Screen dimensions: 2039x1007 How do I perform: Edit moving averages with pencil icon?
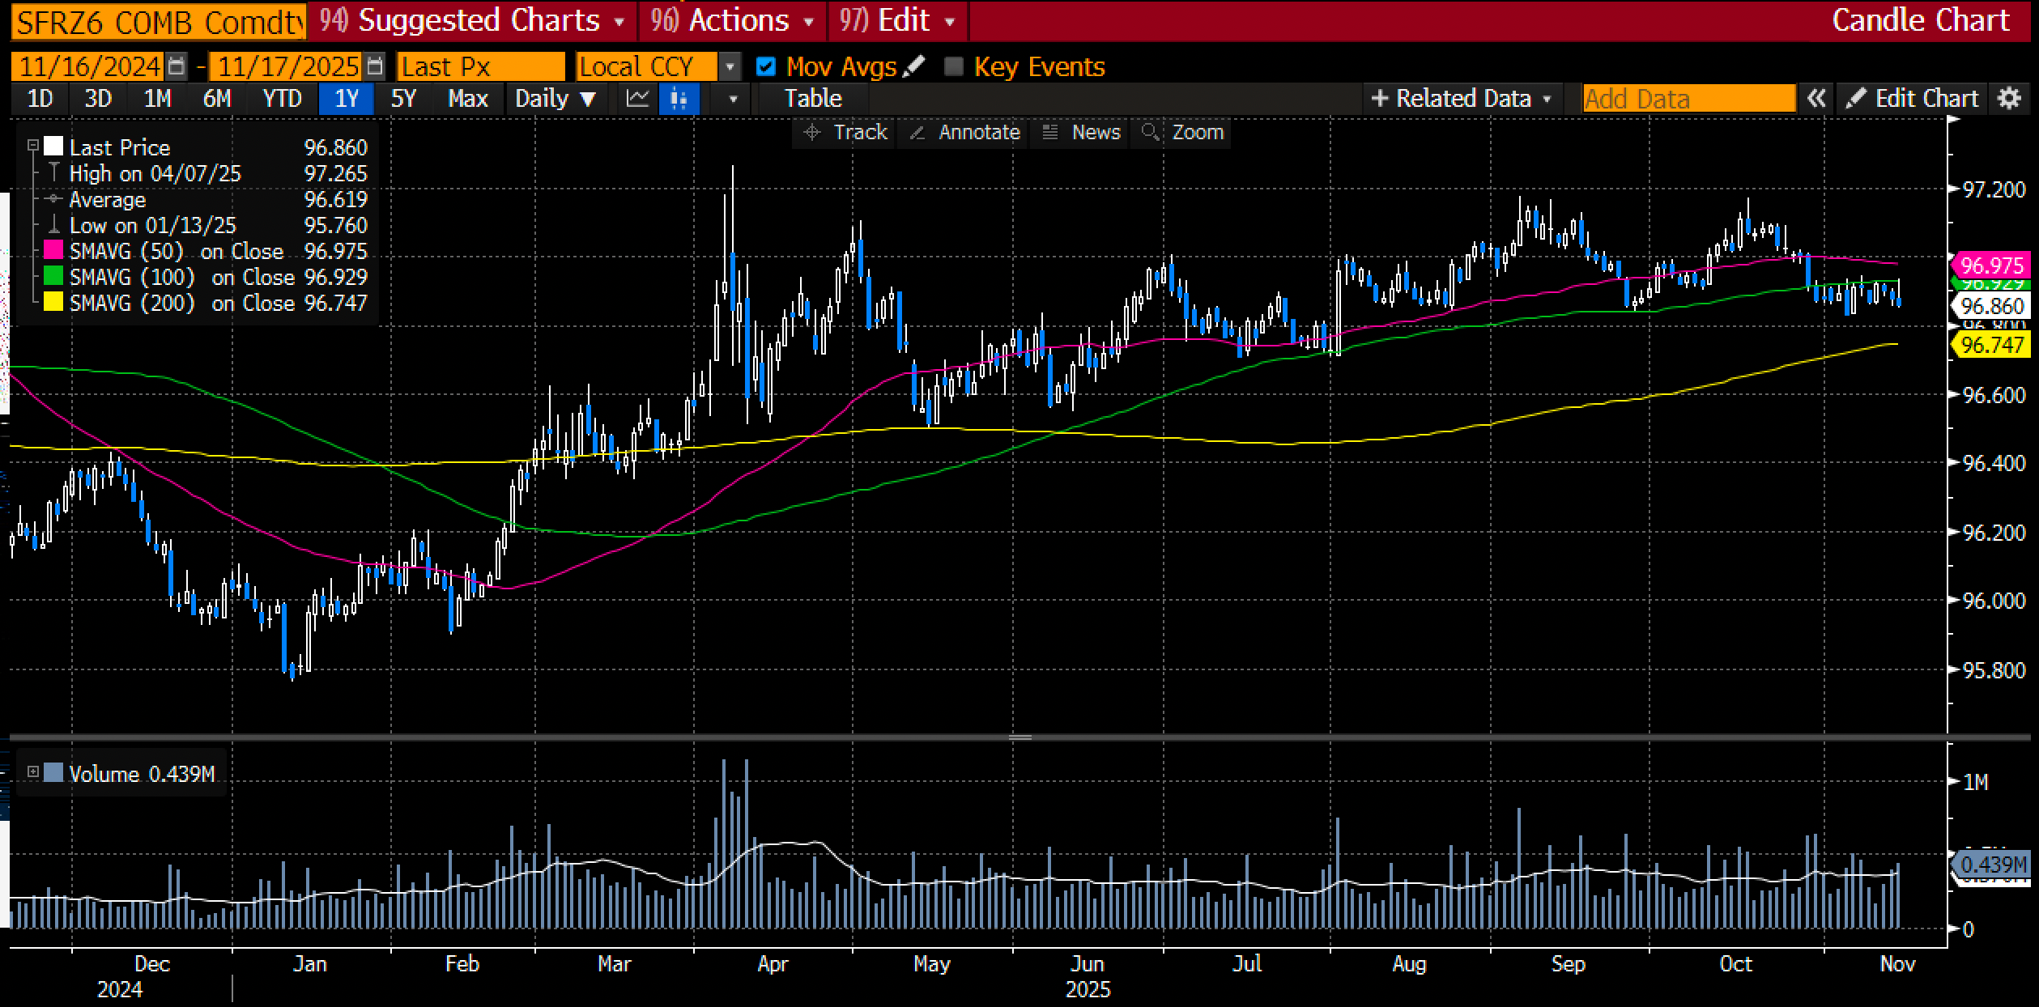913,66
